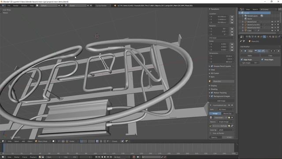The width and height of the screenshot is (282, 159).
Task: Click the info editor type icon
Action: coord(3,6)
